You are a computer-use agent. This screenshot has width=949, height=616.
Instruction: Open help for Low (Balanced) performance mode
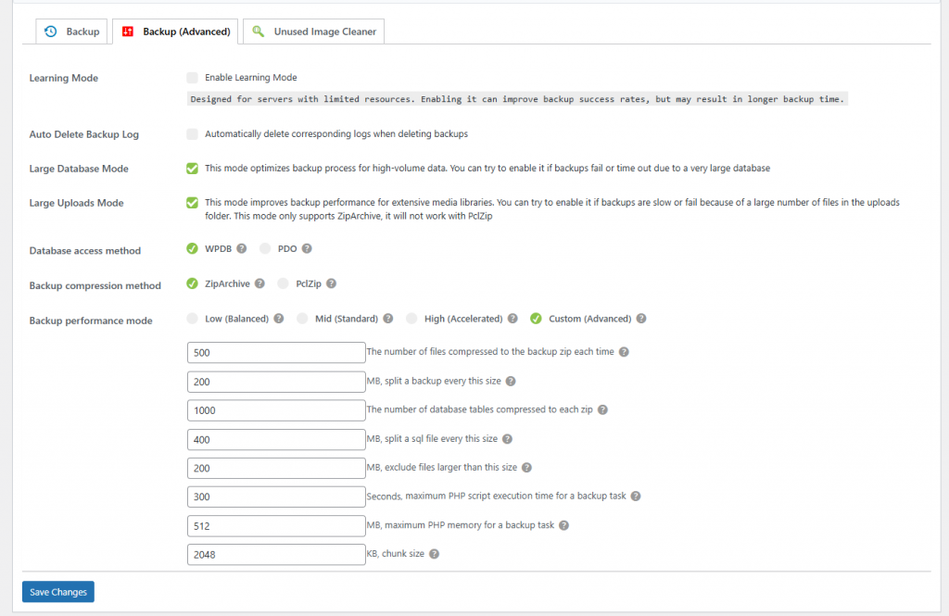[x=278, y=319]
